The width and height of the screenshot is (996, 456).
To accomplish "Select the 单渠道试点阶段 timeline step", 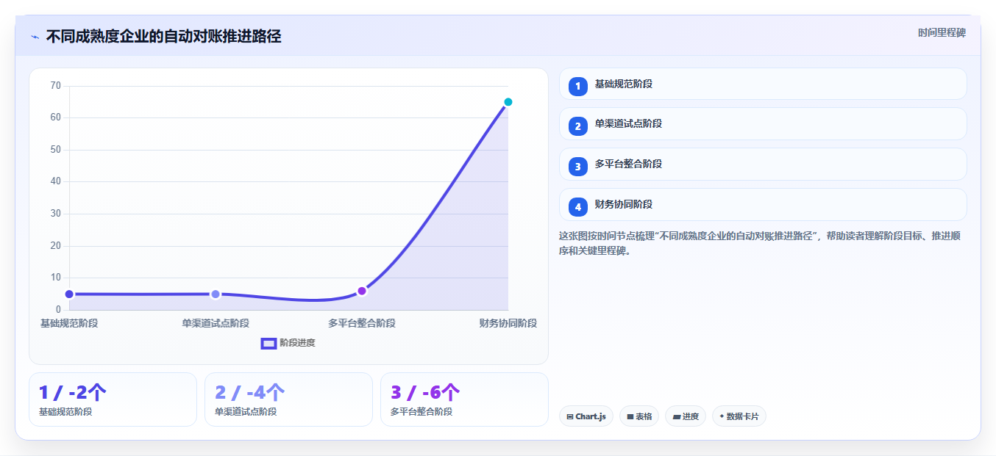I will tap(763, 124).
